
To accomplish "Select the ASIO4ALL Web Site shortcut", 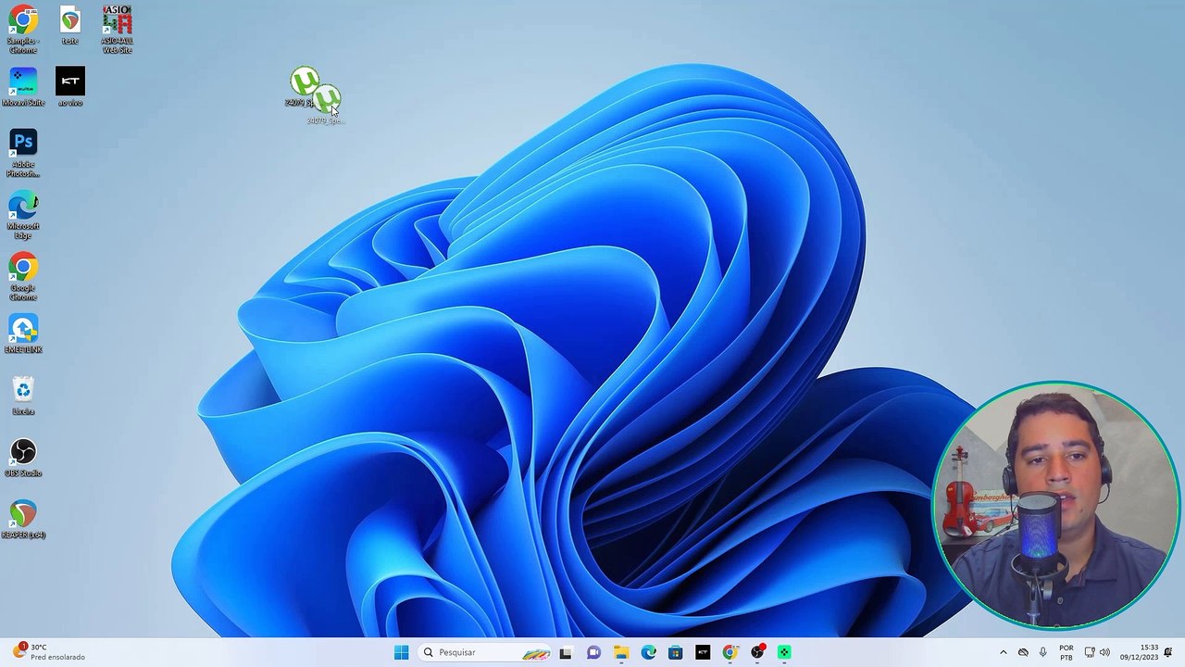I will tap(117, 30).
